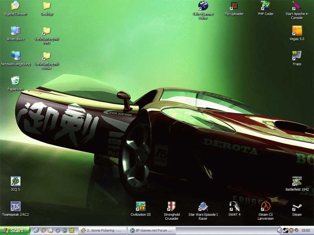
Task: Open the Verknüpfung mit cstrike folder shortcut
Action: coord(47,56)
